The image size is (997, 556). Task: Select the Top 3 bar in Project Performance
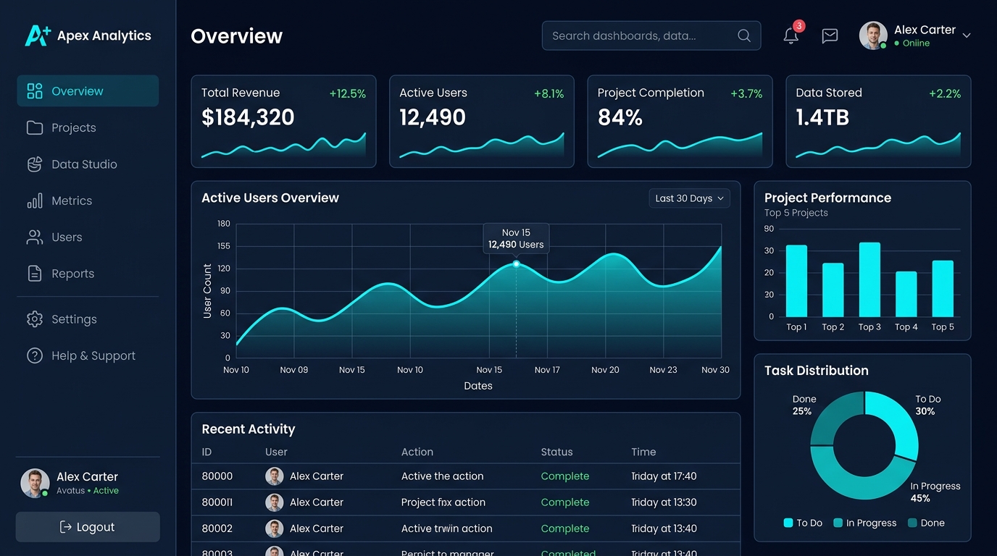click(x=869, y=279)
